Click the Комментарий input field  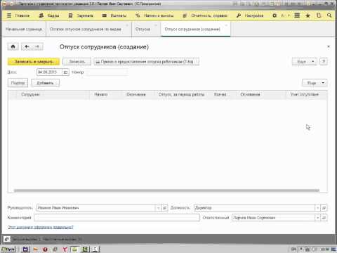point(117,218)
